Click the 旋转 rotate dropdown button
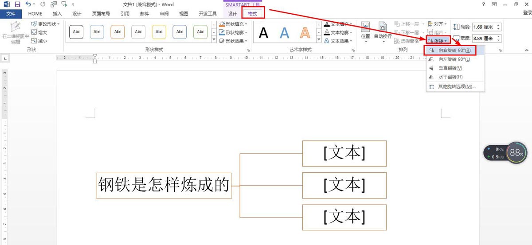The image size is (532, 245). tap(438, 41)
